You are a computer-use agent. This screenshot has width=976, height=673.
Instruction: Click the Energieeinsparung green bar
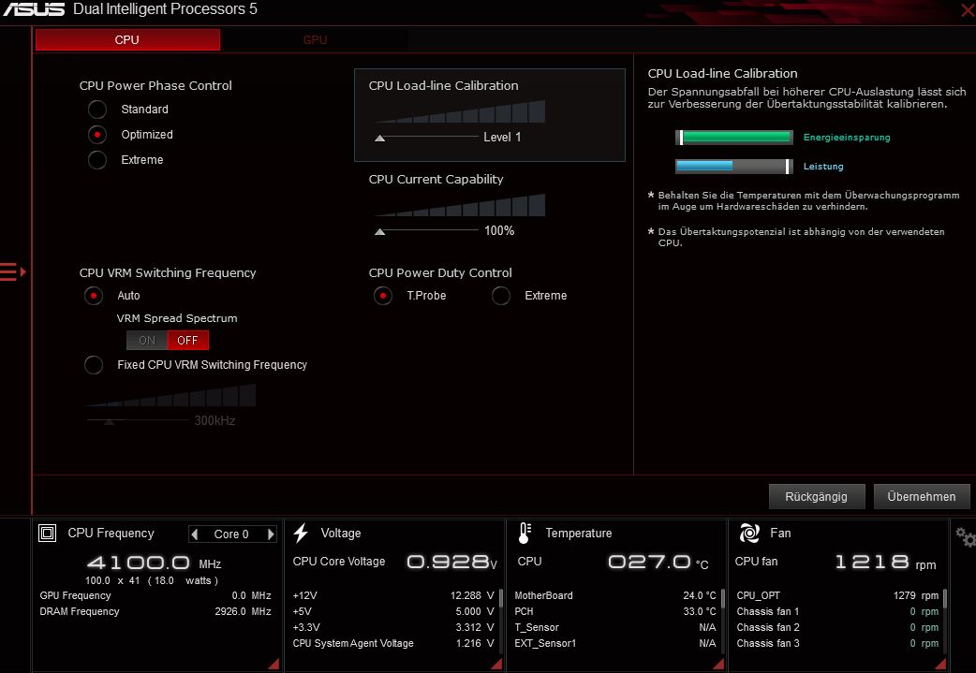pos(733,138)
